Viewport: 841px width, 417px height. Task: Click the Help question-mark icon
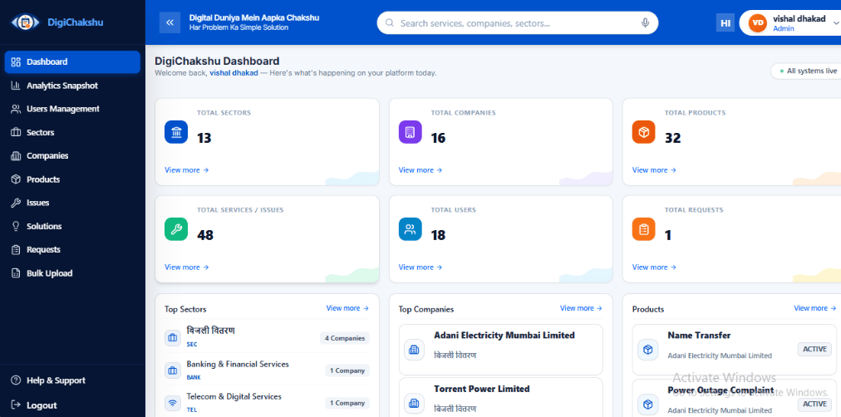tap(16, 380)
